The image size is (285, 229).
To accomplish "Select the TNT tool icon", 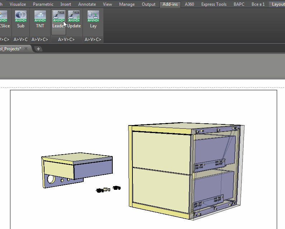I will [40, 19].
